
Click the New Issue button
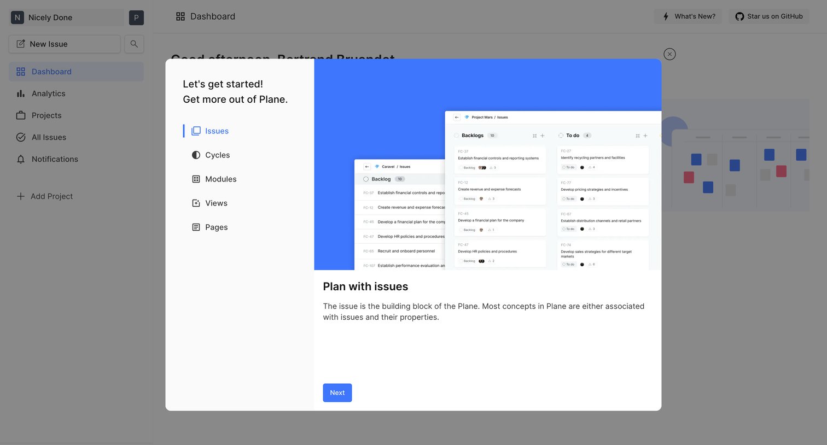65,44
